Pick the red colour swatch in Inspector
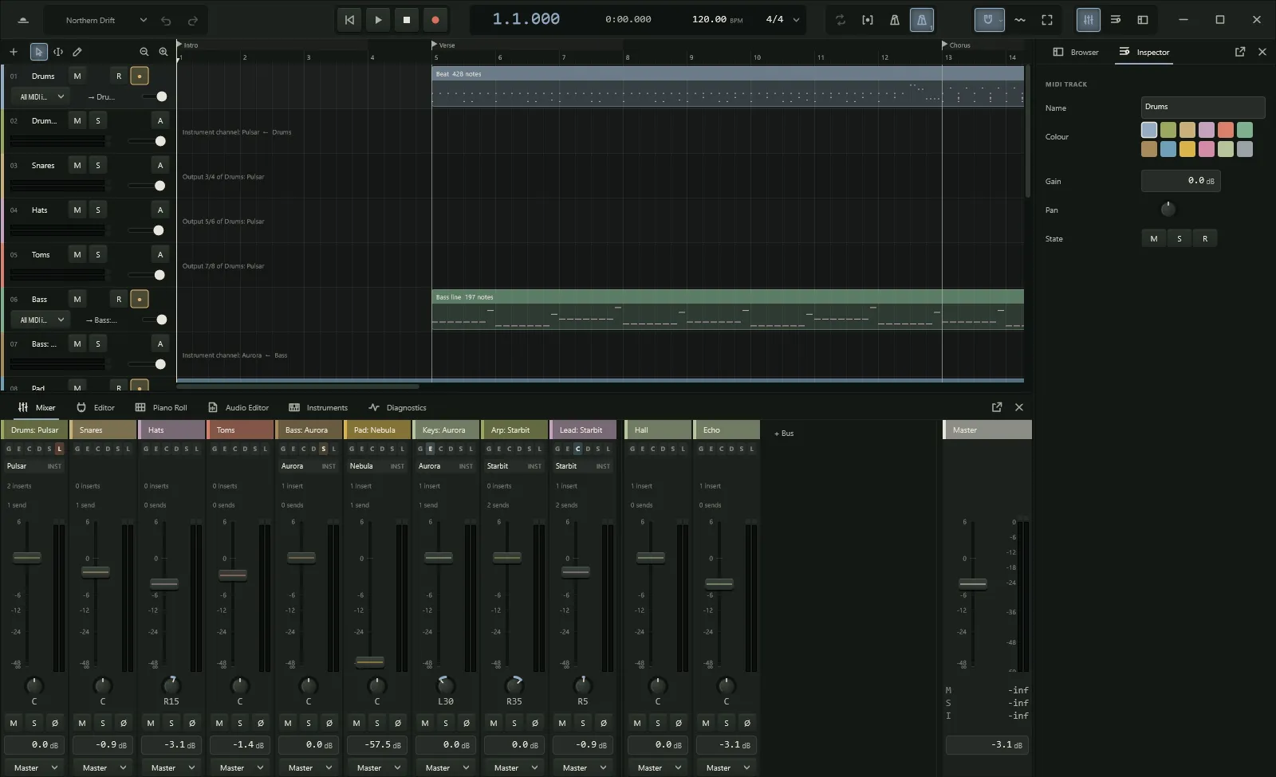 1226,130
